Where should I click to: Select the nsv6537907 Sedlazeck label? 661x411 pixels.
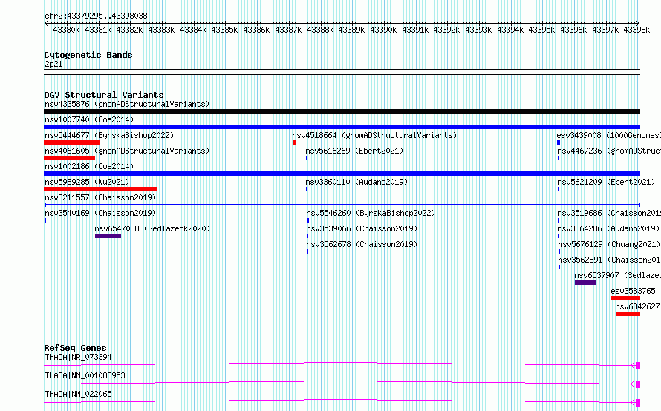click(617, 275)
